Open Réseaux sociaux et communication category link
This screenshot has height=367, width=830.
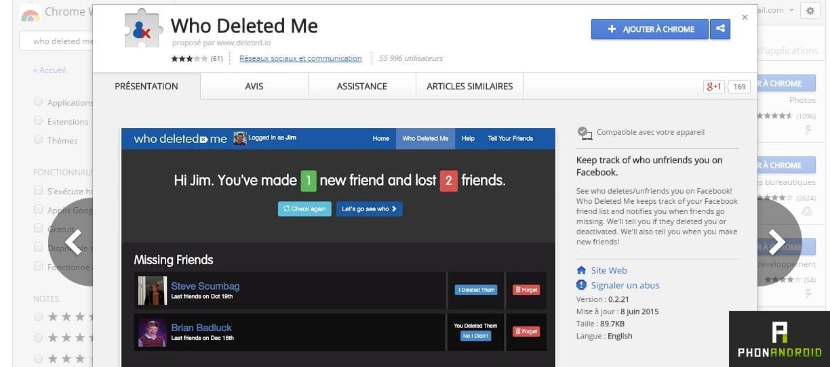300,58
